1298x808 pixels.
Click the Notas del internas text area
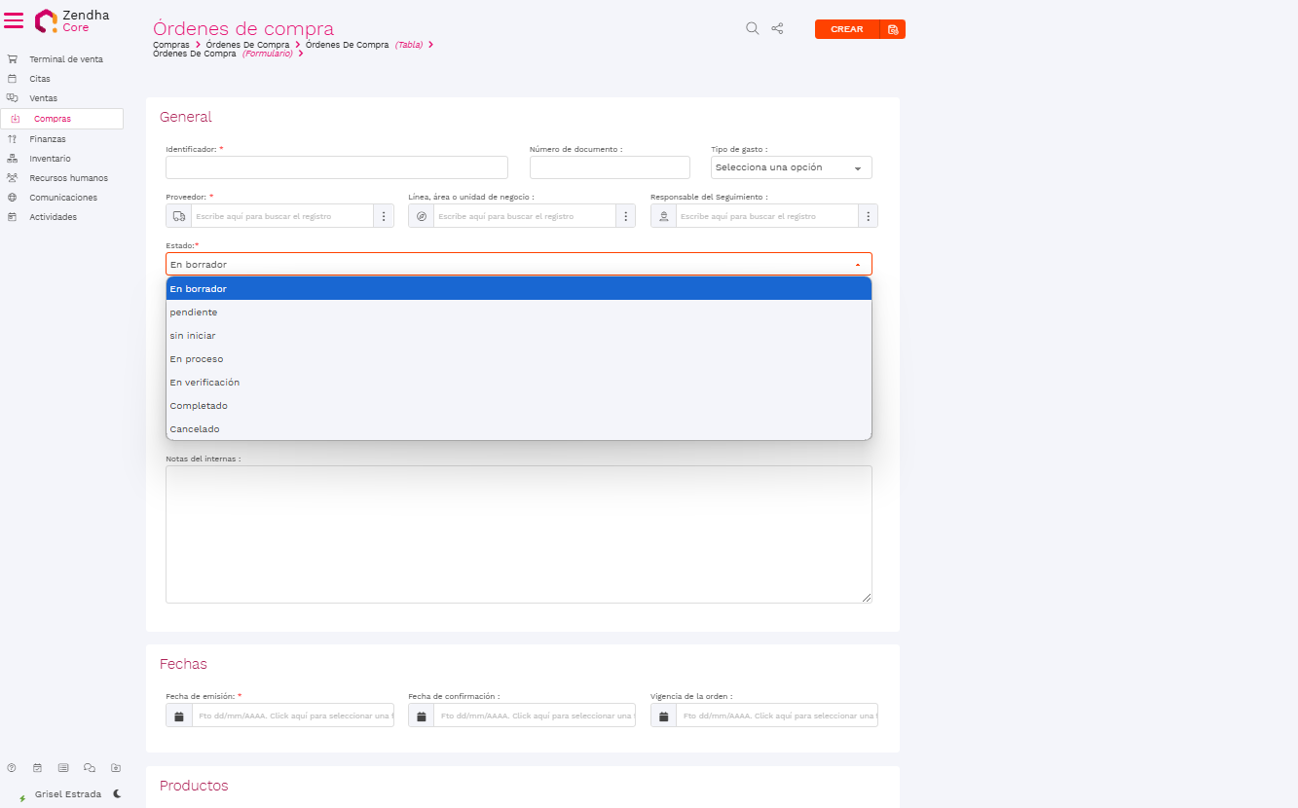tap(518, 533)
